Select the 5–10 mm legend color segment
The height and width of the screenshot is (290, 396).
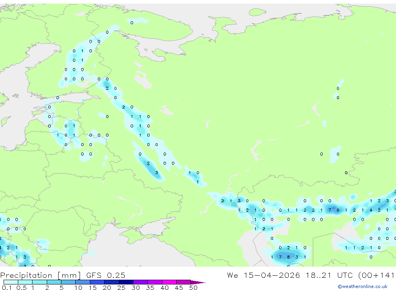coord(69,282)
